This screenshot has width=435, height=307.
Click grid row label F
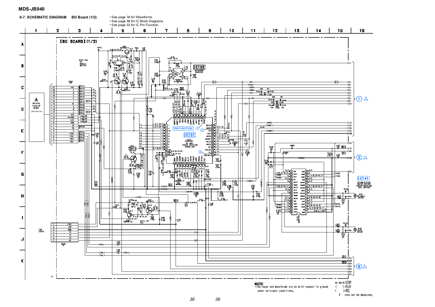22,153
